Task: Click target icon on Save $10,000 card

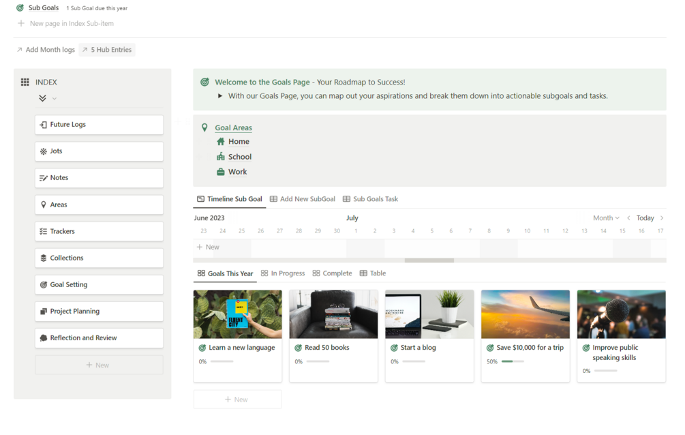Action: tap(490, 348)
